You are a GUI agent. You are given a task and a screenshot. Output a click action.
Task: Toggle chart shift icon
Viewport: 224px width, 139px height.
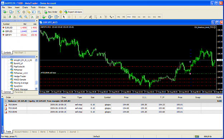click(x=37, y=17)
